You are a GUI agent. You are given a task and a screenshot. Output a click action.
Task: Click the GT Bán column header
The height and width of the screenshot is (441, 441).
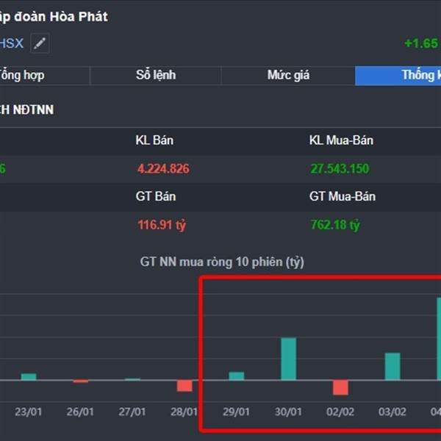[x=156, y=196]
